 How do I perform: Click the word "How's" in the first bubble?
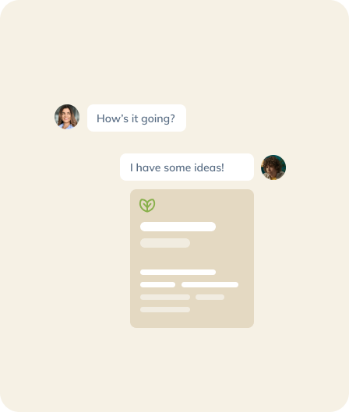point(112,118)
